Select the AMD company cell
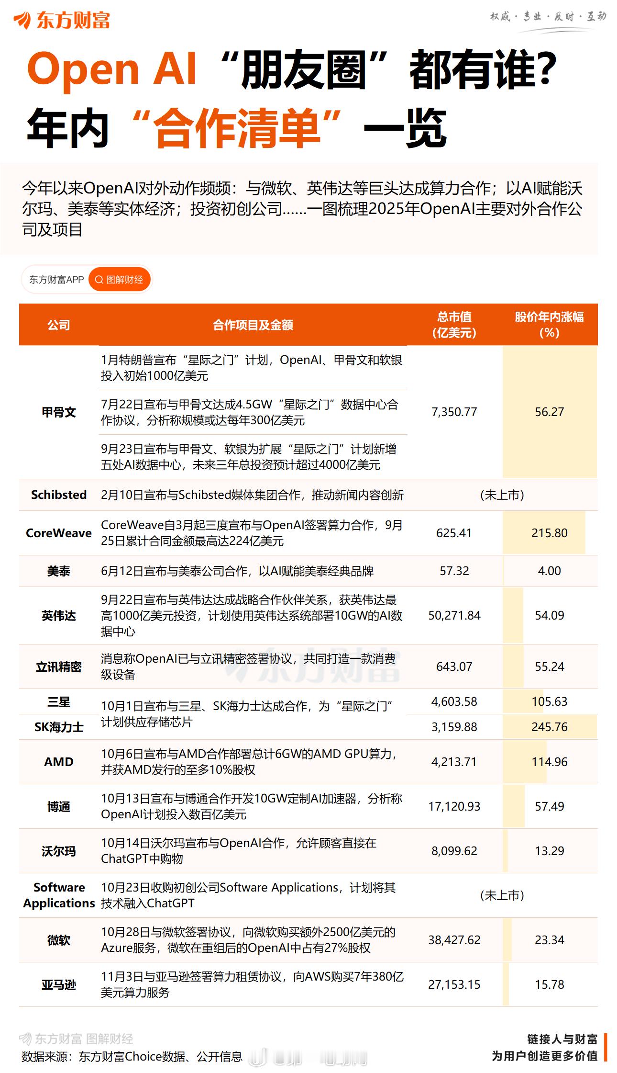This screenshot has width=617, height=1073. pyautogui.click(x=59, y=762)
